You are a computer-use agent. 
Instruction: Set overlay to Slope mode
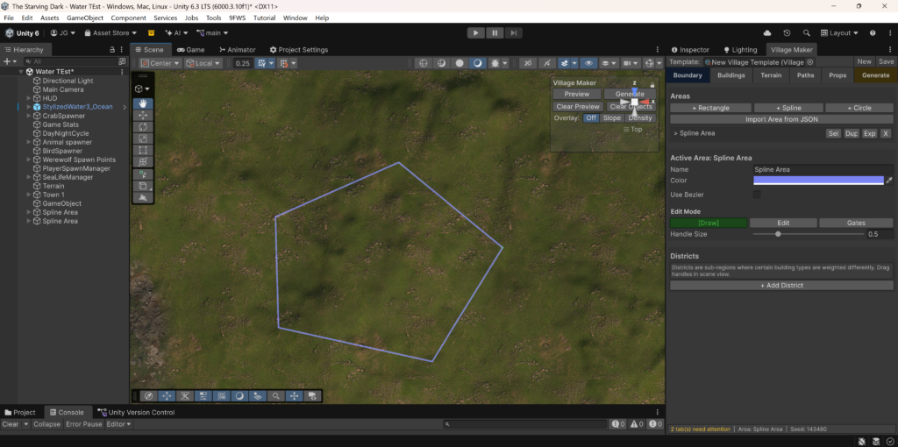pyautogui.click(x=611, y=117)
